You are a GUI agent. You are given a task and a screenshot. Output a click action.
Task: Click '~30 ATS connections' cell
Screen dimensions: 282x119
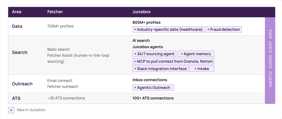(x=66, y=98)
